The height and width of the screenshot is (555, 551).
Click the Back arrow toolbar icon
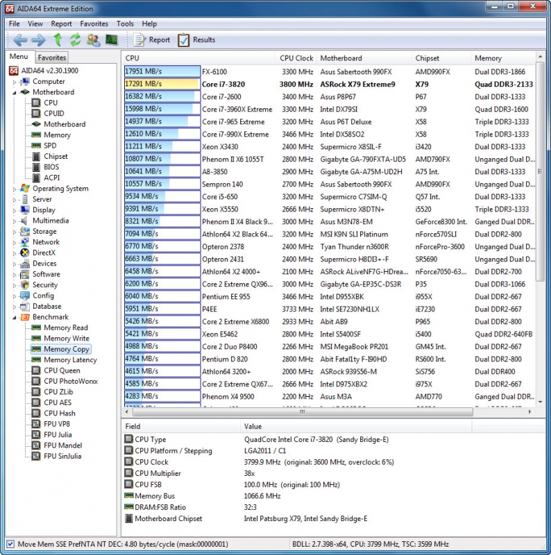pyautogui.click(x=20, y=40)
